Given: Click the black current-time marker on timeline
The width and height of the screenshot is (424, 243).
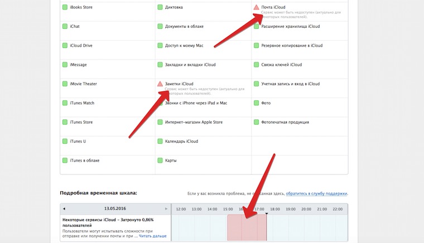Looking at the screenshot, I should 267,213.
